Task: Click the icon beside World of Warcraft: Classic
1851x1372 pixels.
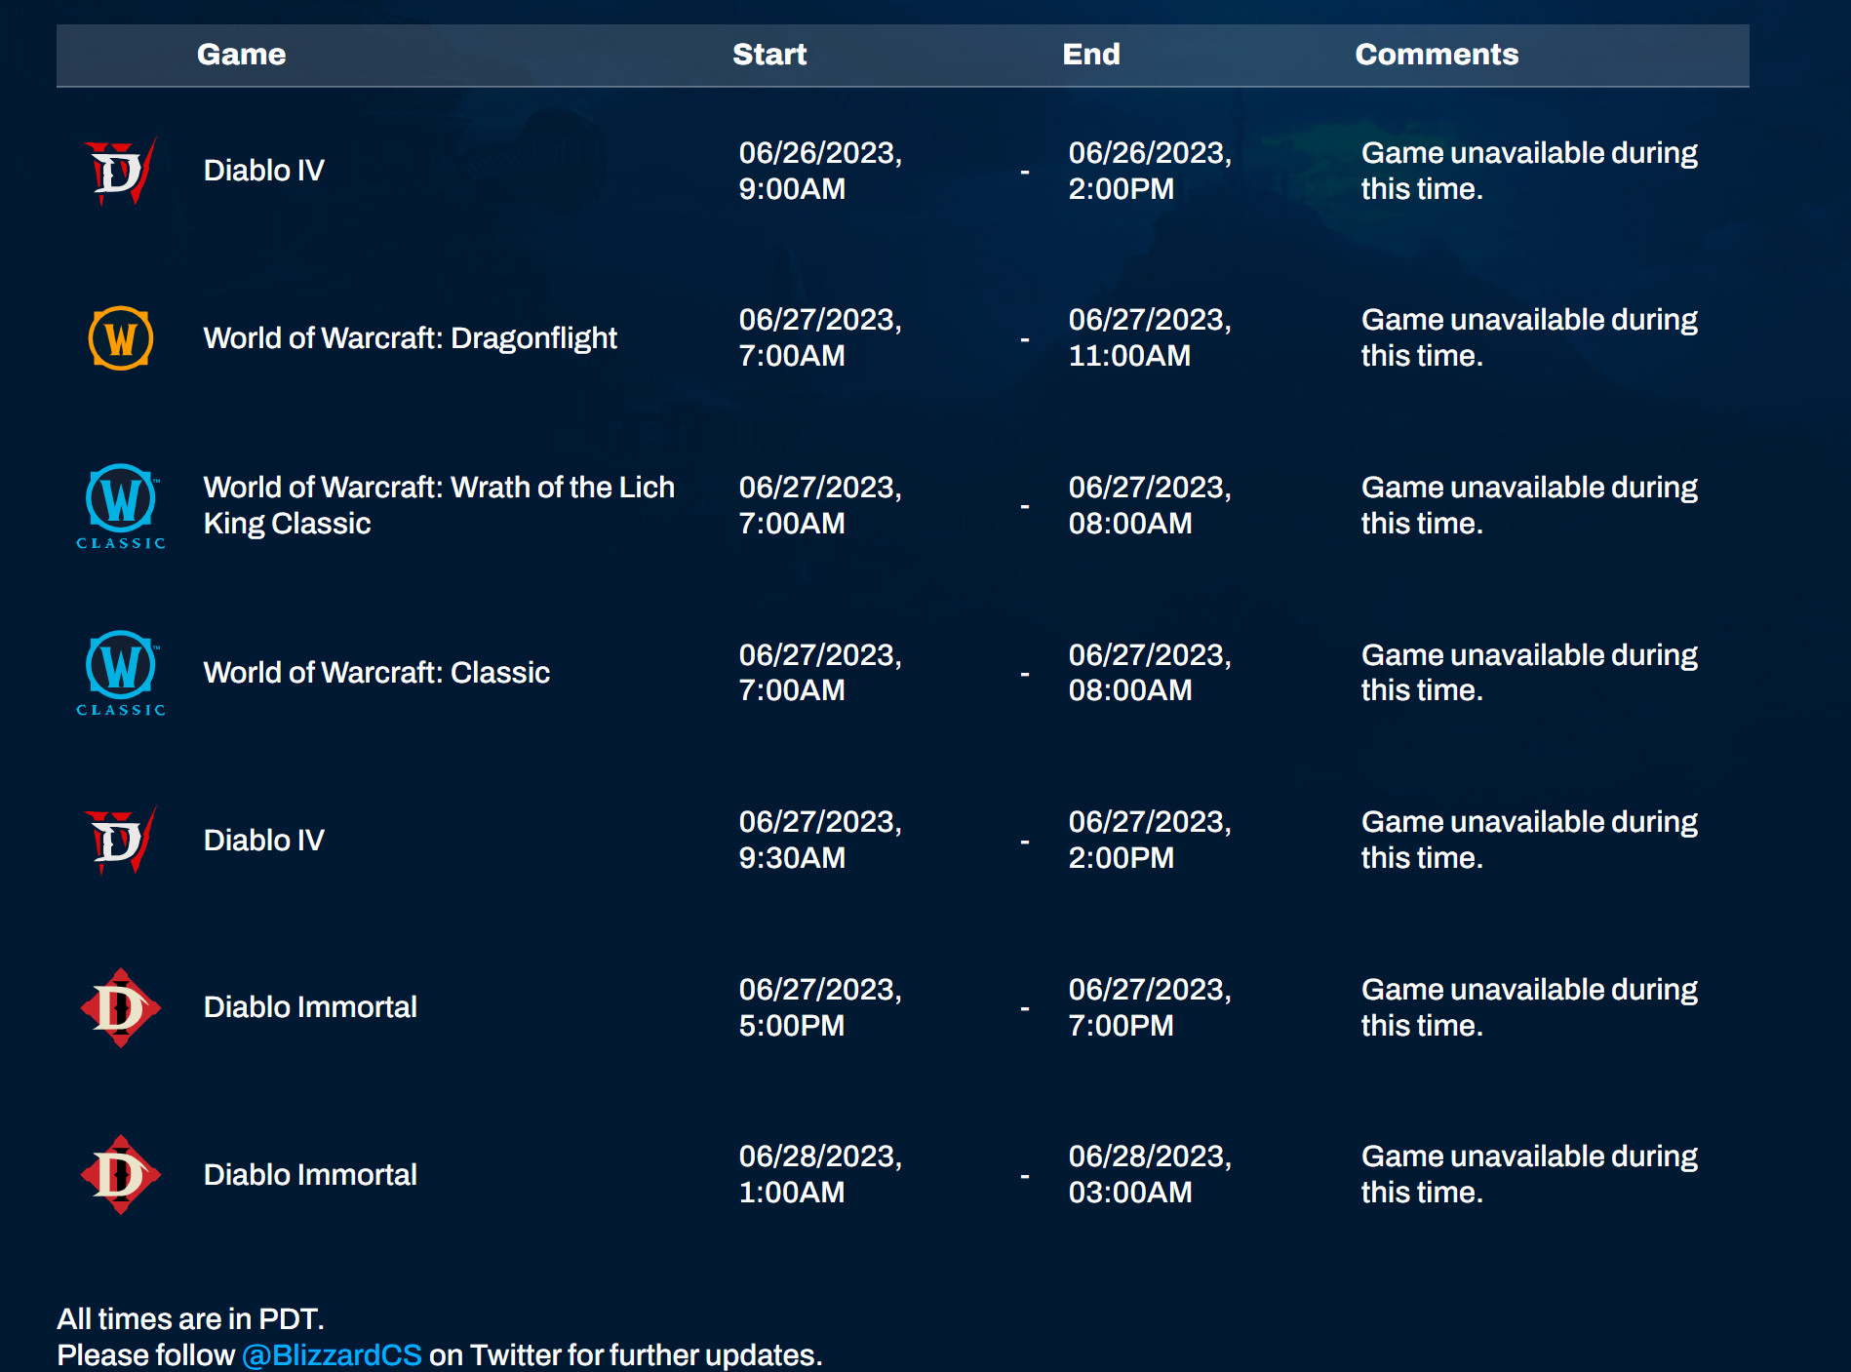Action: 120,673
